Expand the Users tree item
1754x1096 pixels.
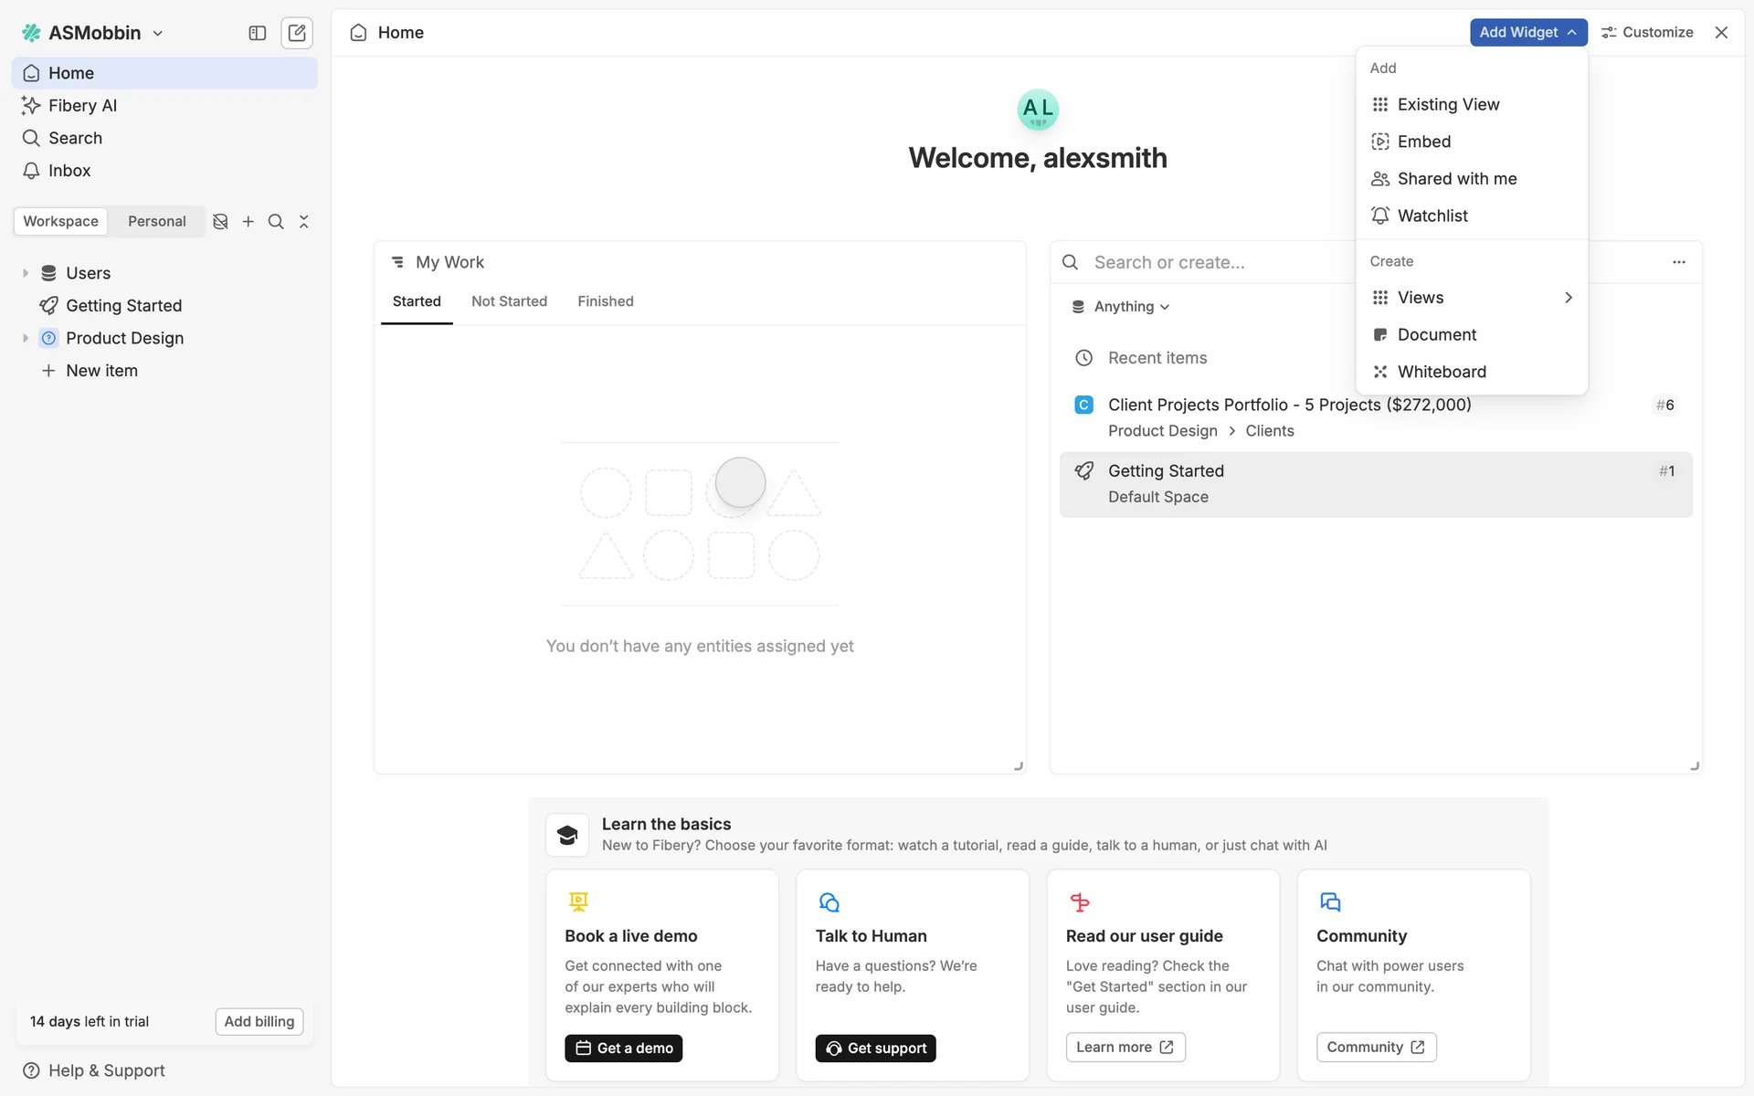point(26,273)
